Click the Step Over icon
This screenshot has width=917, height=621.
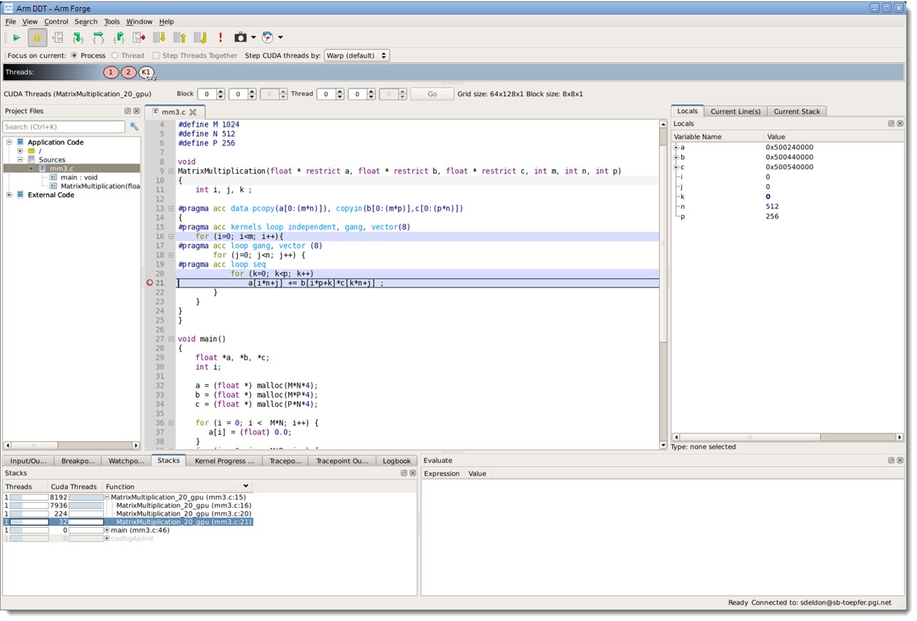click(98, 38)
